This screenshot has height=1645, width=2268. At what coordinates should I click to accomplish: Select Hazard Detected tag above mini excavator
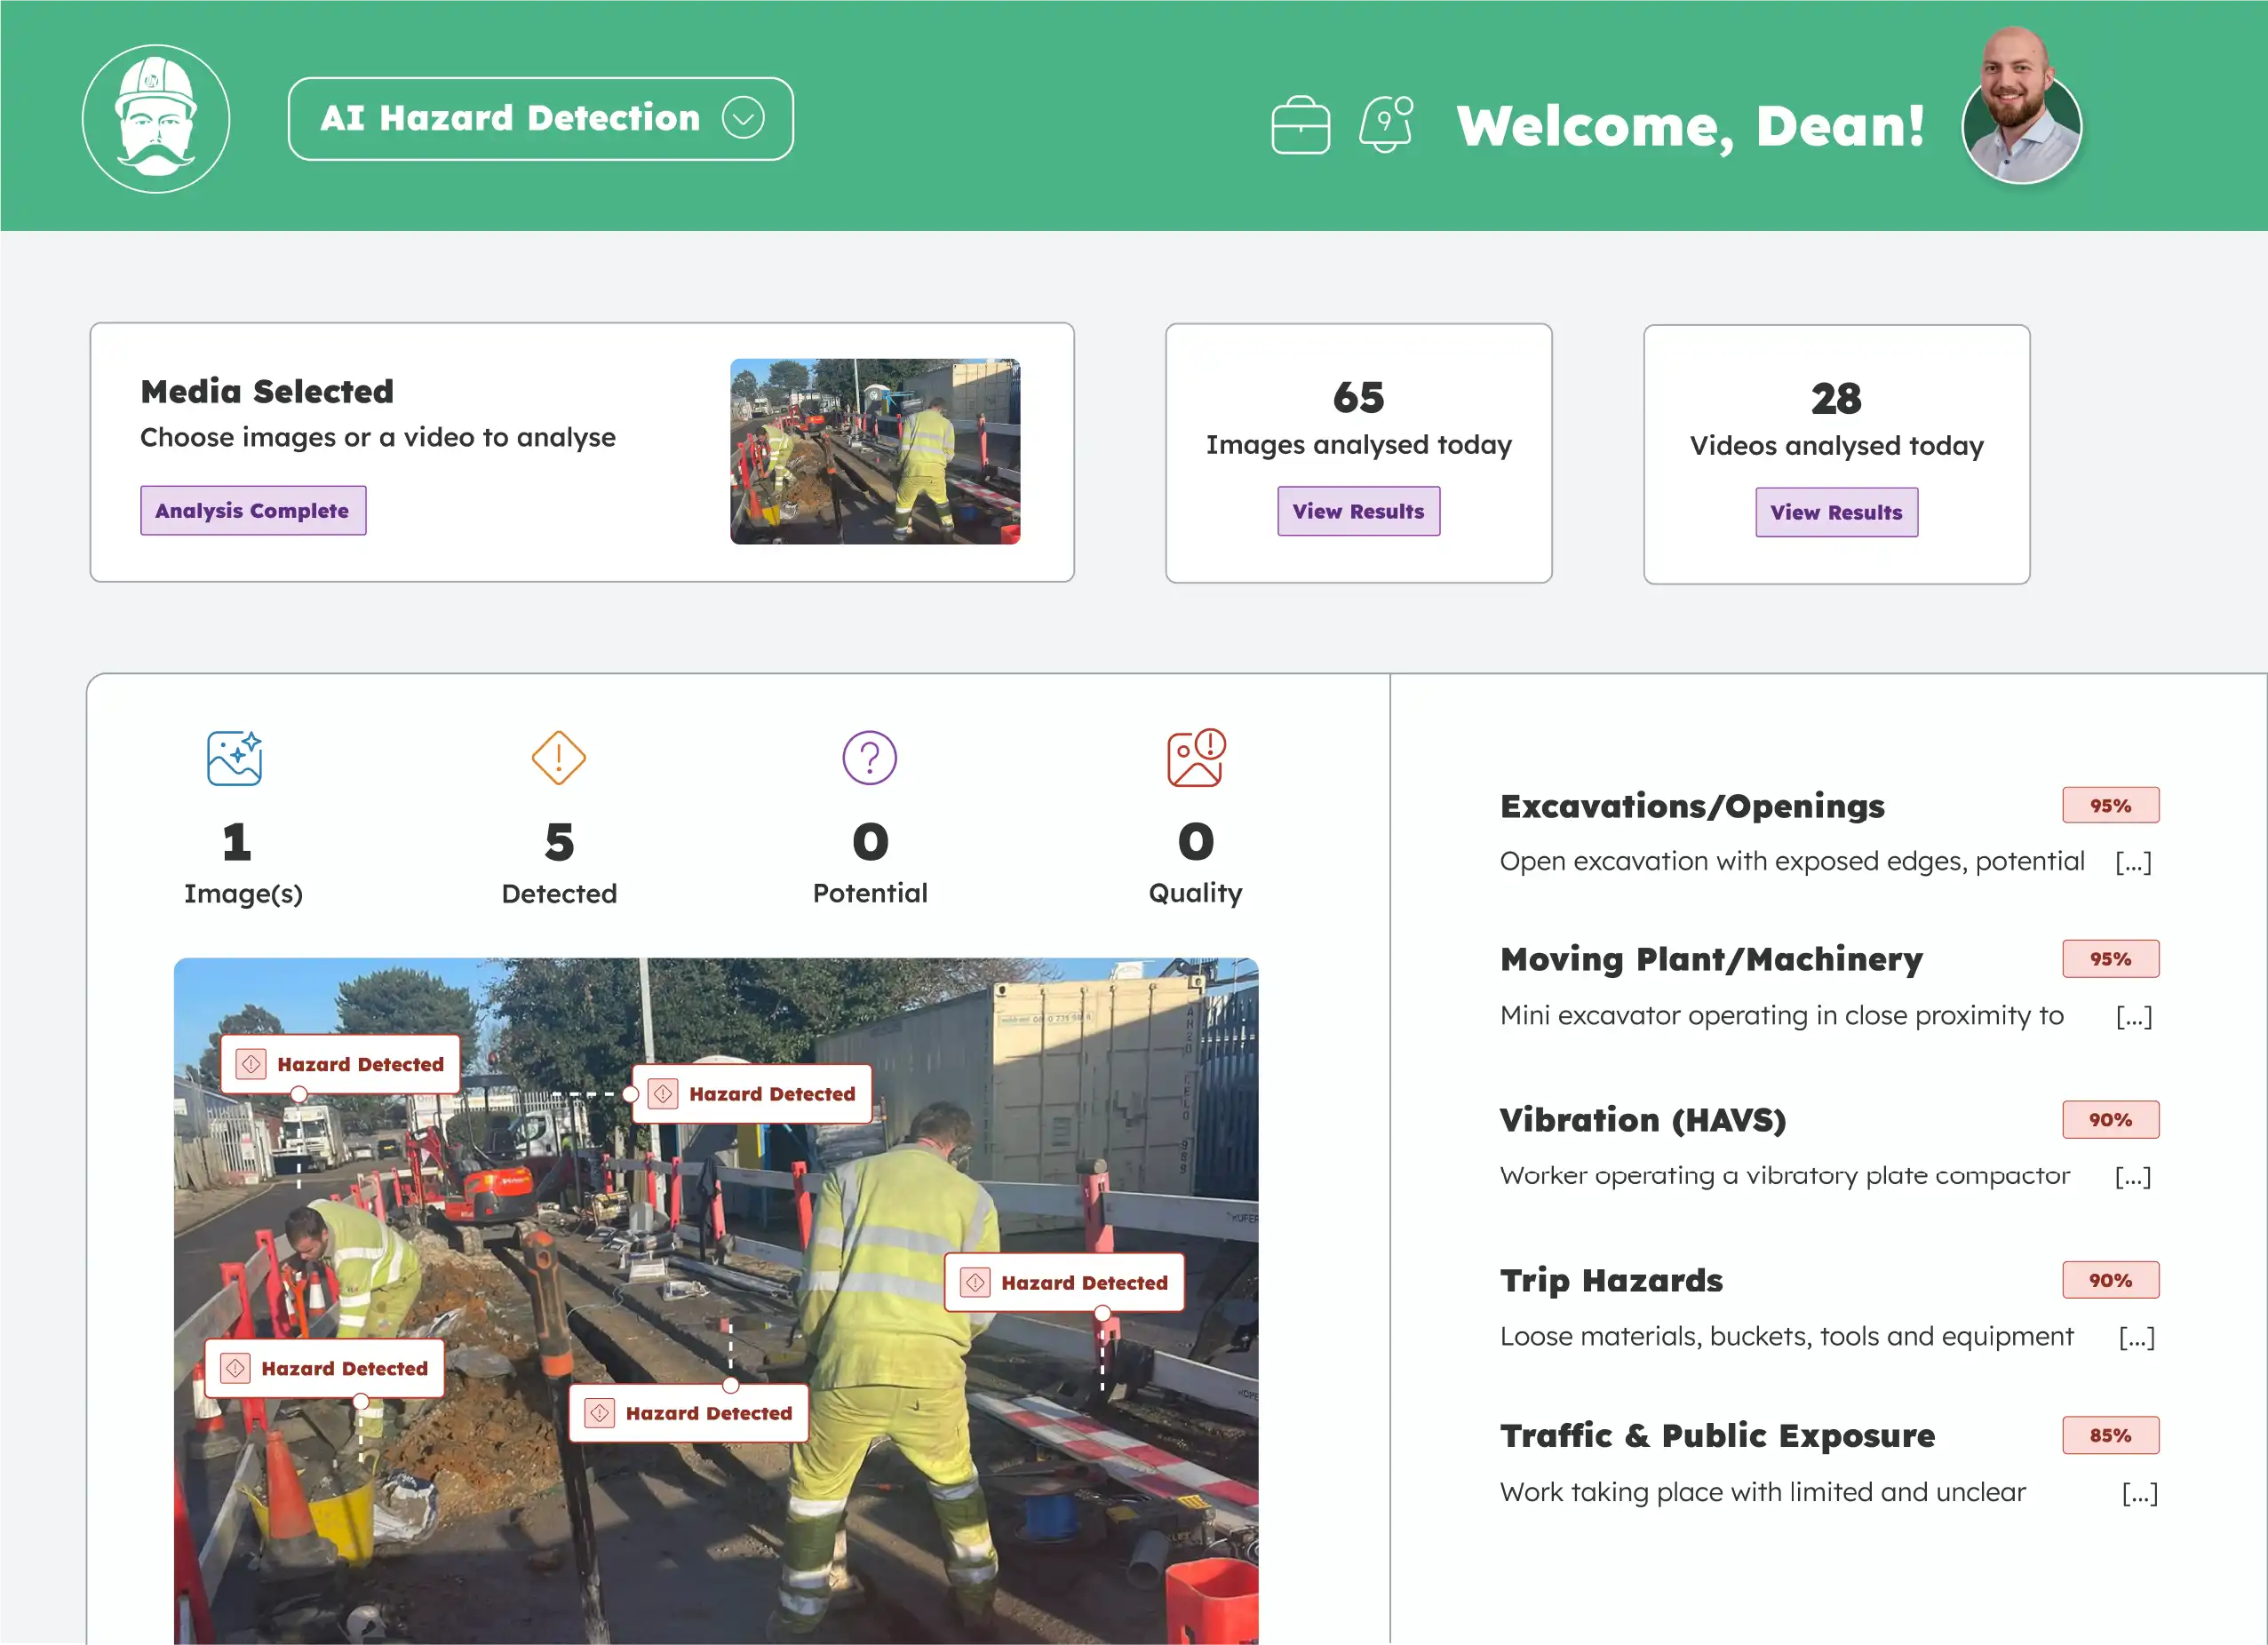752,1094
